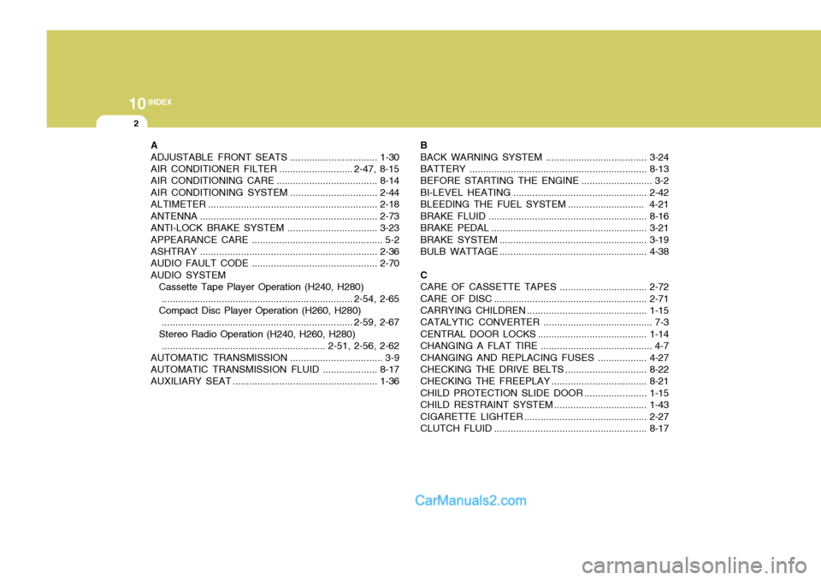Click the CARRYING CHILDREN entry

(x=545, y=311)
